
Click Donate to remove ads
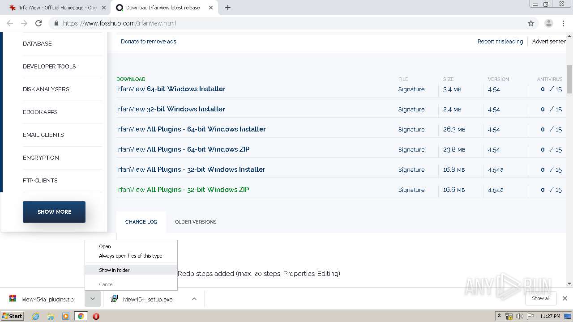[x=149, y=42]
